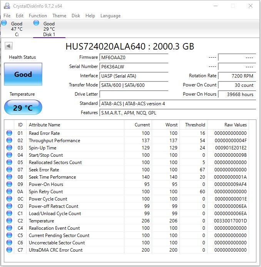Click the Features field S.M.A.R.T., APM, NCQ, GPL
The height and width of the screenshot is (267, 261).
pos(177,113)
